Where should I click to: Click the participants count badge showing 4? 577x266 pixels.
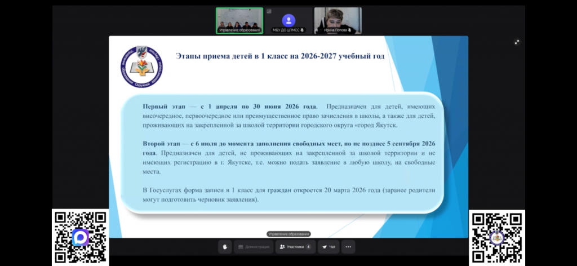click(x=308, y=247)
